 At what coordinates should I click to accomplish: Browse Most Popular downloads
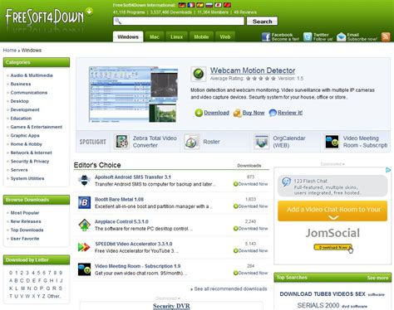click(25, 213)
